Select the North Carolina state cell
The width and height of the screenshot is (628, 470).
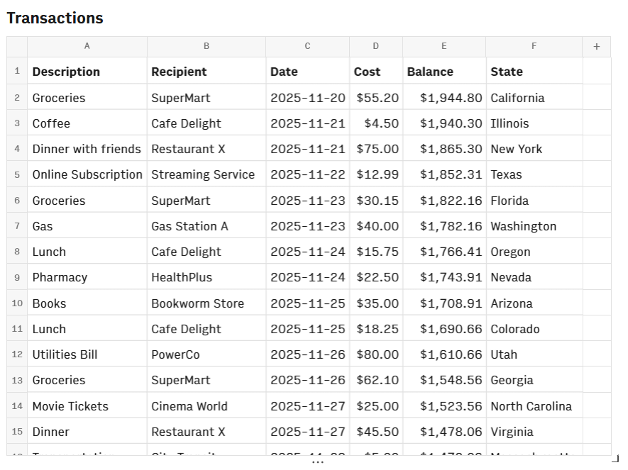(534, 406)
